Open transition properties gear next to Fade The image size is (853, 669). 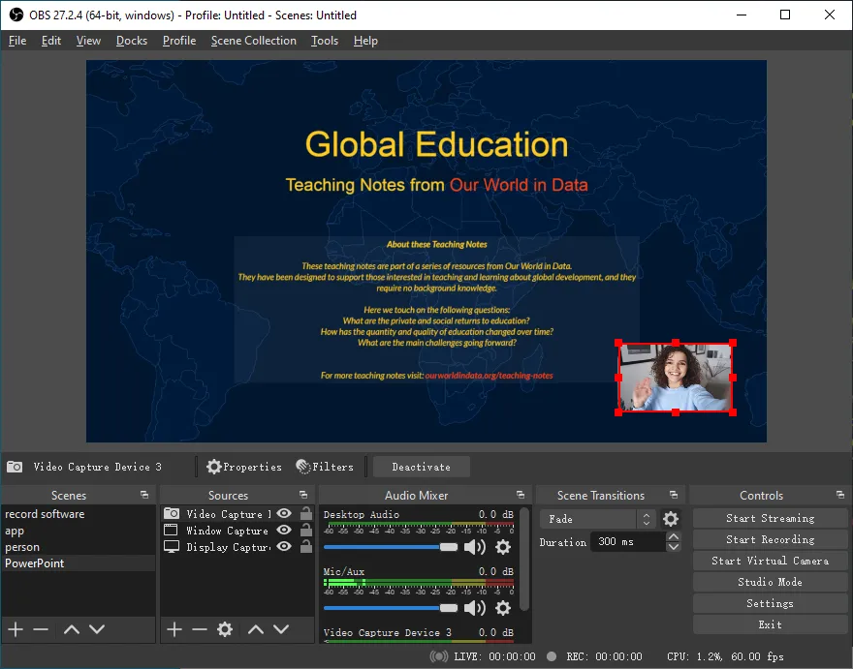point(670,519)
